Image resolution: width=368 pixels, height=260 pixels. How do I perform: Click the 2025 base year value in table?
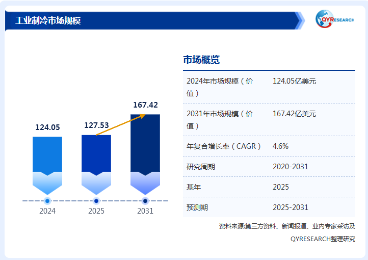(x=281, y=187)
